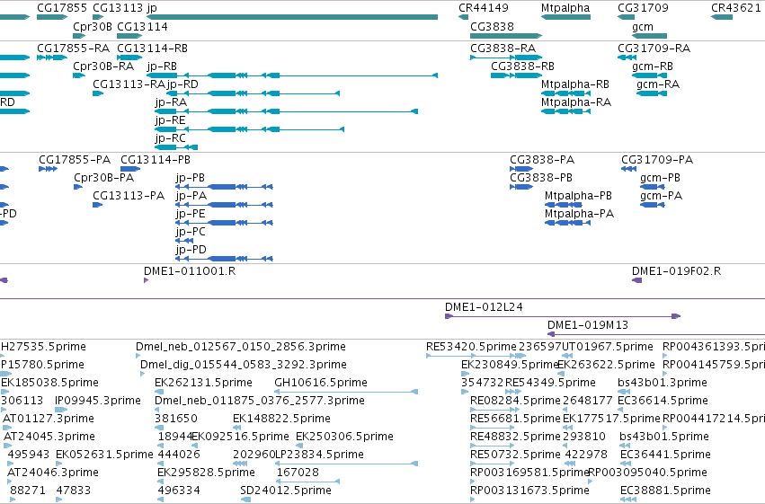Viewport: 765px width, 504px height.
Task: Select the CG31709 gene label
Action: [x=643, y=8]
